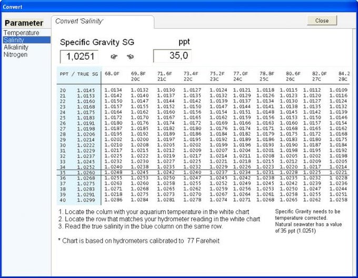Screen dimensions: 358x278
Task: Click the 'ppt' label above the right field
Action: (184, 42)
